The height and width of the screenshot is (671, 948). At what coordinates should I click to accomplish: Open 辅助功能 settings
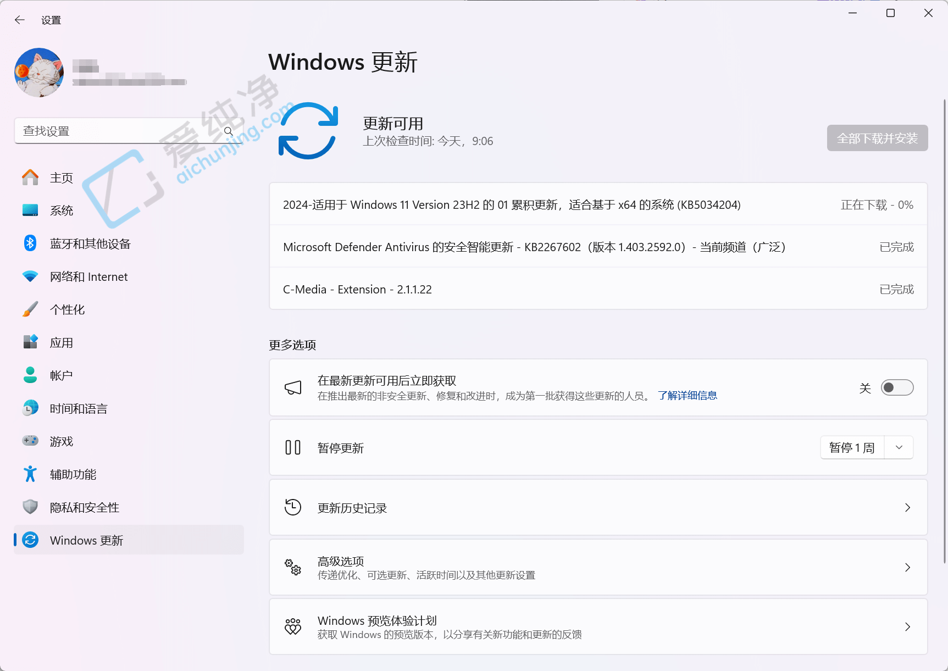pyautogui.click(x=129, y=474)
